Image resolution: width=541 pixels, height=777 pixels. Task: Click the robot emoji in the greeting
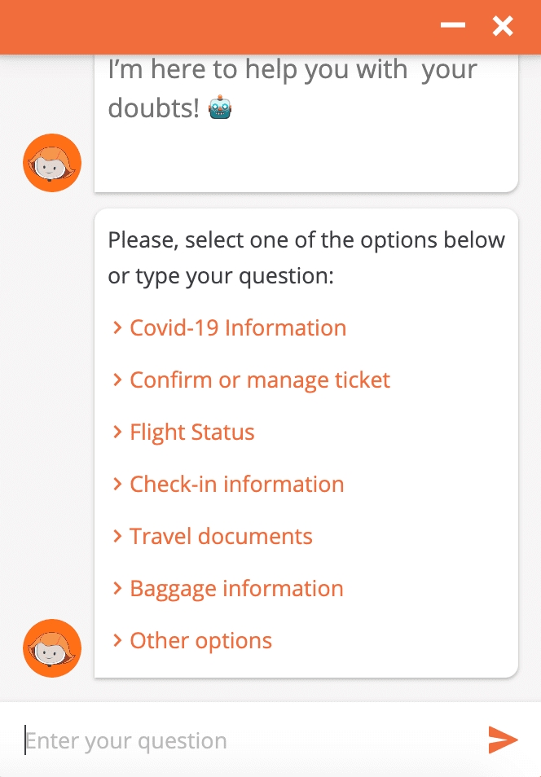point(221,106)
